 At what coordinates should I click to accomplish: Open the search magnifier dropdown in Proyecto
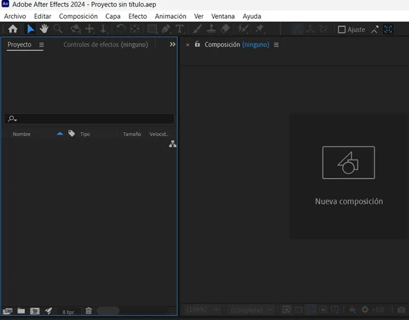12,119
